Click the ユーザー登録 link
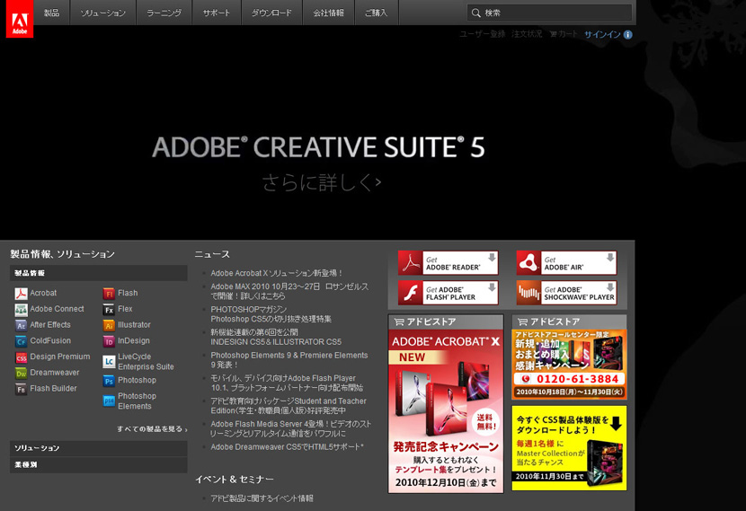 pyautogui.click(x=483, y=34)
